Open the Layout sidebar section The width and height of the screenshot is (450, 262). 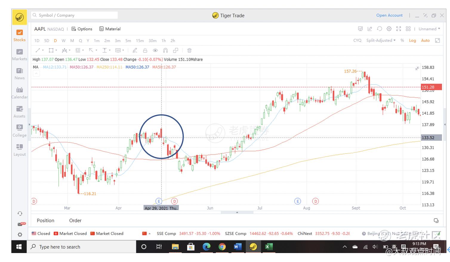pyautogui.click(x=19, y=150)
